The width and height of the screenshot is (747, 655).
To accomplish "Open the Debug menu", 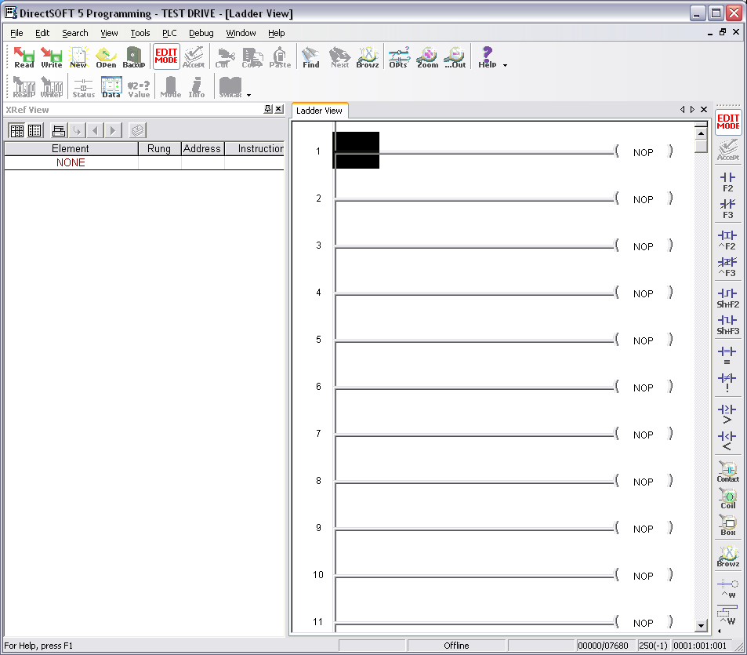I will pos(201,33).
